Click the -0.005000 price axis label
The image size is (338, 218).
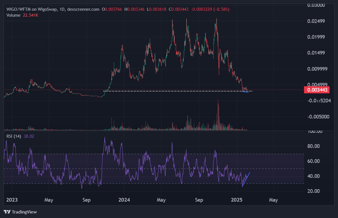pyautogui.click(x=318, y=117)
